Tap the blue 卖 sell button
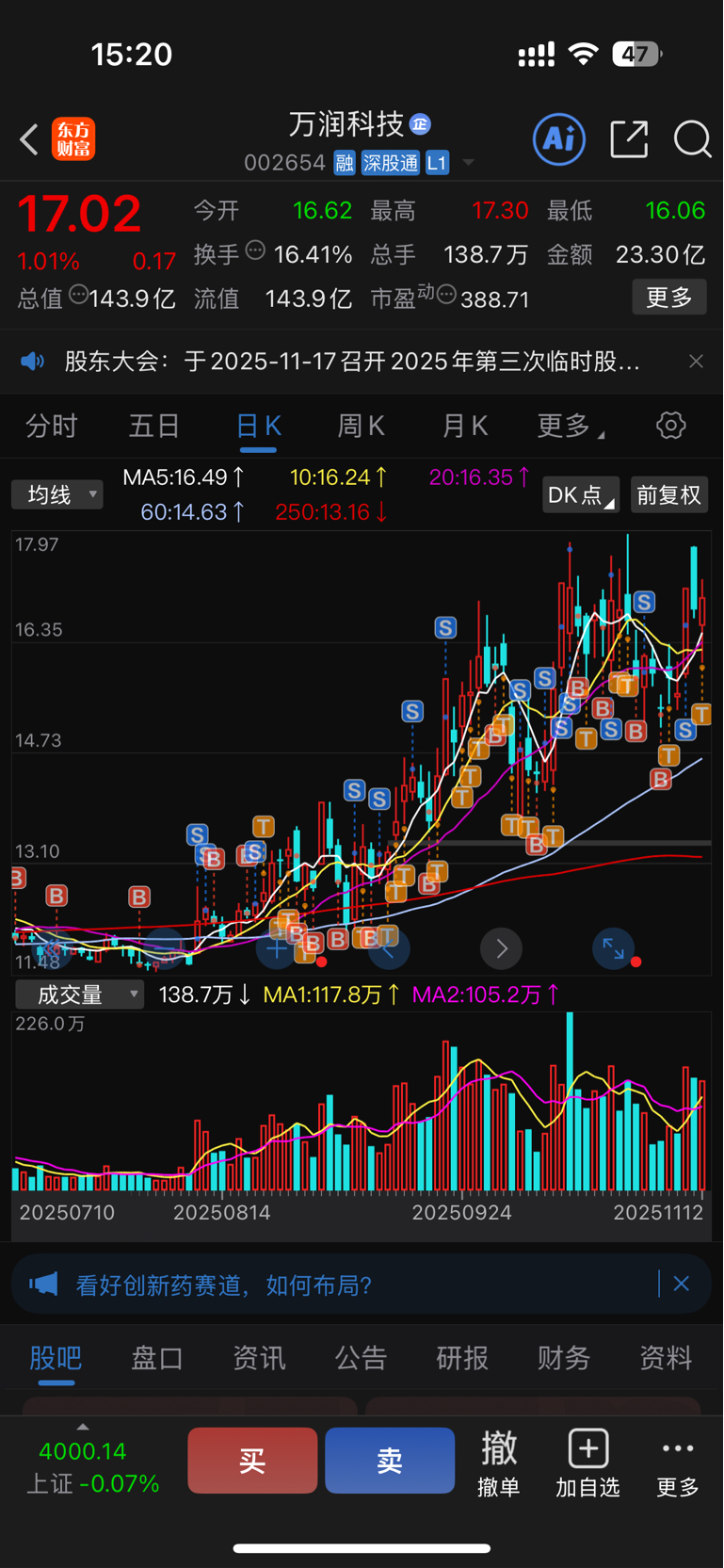The image size is (724, 1568). pos(390,1460)
